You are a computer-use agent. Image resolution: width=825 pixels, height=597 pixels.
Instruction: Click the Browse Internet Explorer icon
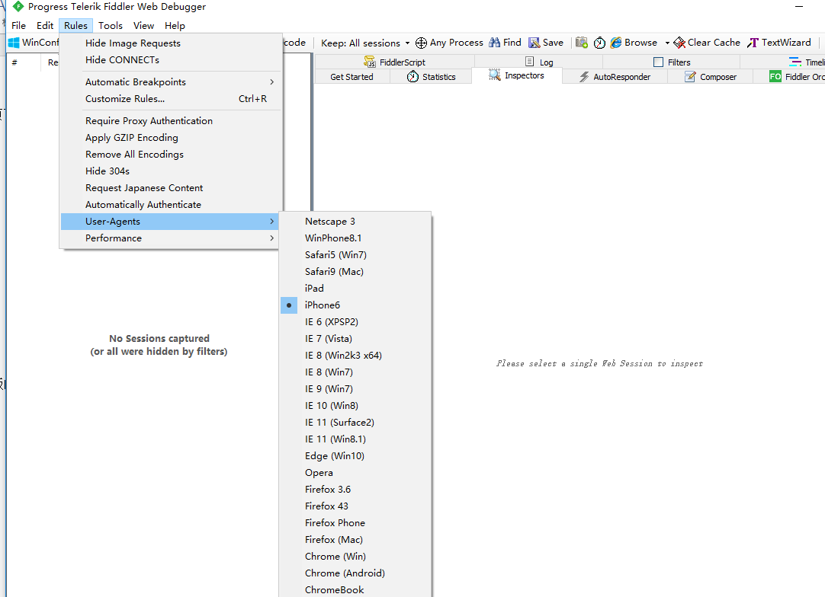tap(615, 43)
